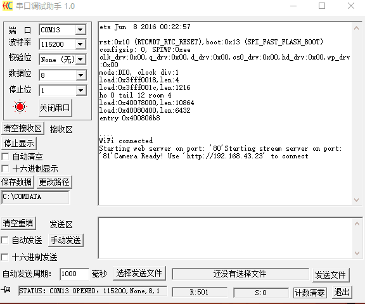Click send area scrollbar down arrow
The height and width of the screenshot is (304, 365).
click(x=357, y=253)
